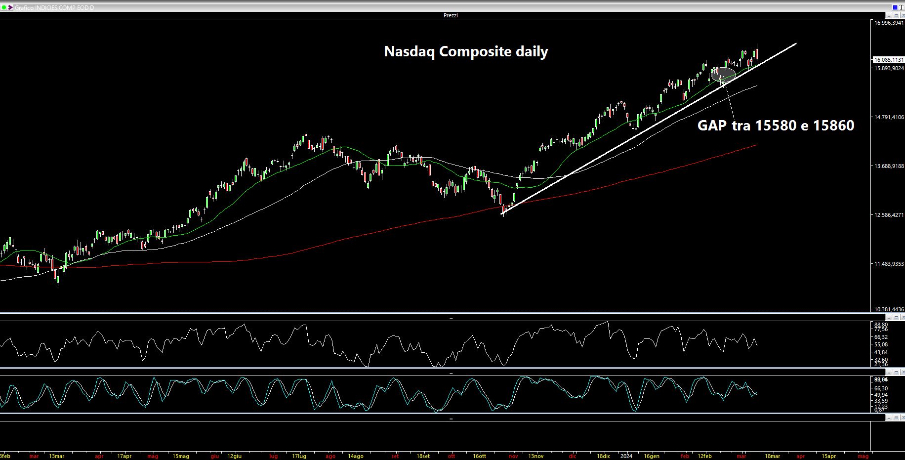Click the 17apr date axis label
Viewport: 905px width, 460px height.
point(124,456)
